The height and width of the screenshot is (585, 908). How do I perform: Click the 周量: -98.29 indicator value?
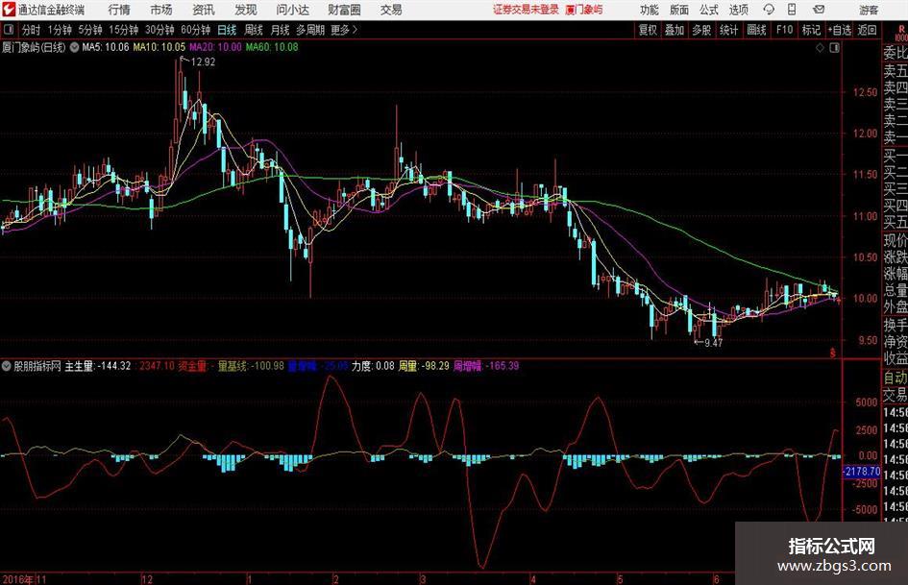(x=424, y=366)
